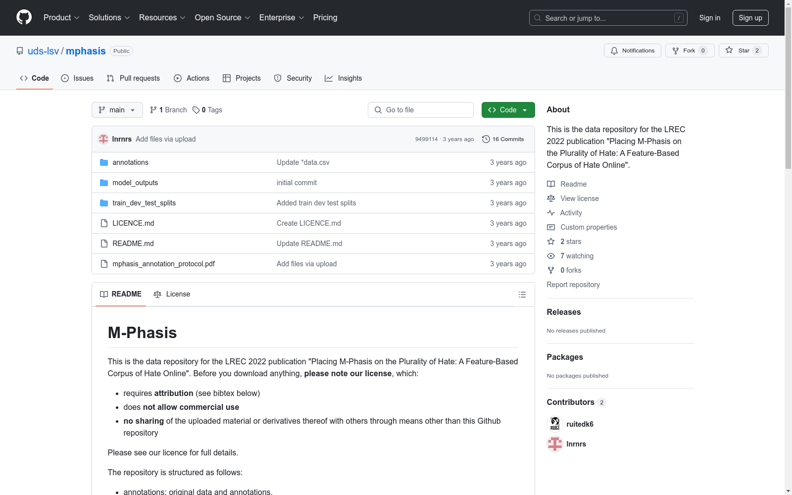
Task: Select the README tab in file panel
Action: (121, 294)
